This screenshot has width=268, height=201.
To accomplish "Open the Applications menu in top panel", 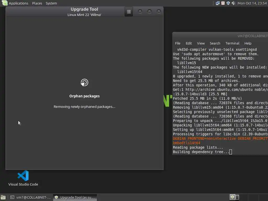I will click(19, 3).
